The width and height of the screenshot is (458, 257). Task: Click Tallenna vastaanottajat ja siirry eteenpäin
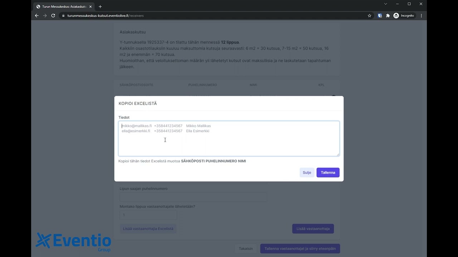300,248
